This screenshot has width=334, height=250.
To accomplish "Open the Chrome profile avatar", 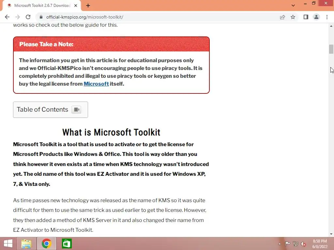I will pos(316,17).
